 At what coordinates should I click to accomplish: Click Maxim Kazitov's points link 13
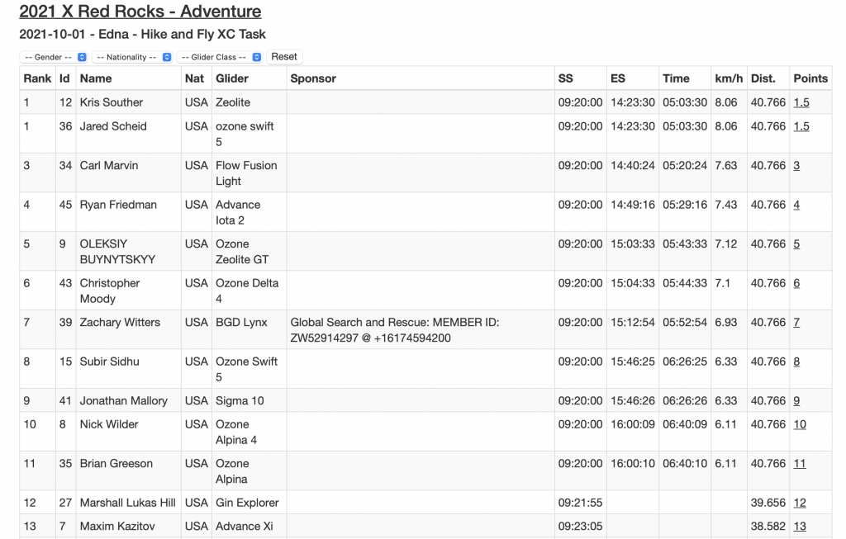pyautogui.click(x=799, y=527)
